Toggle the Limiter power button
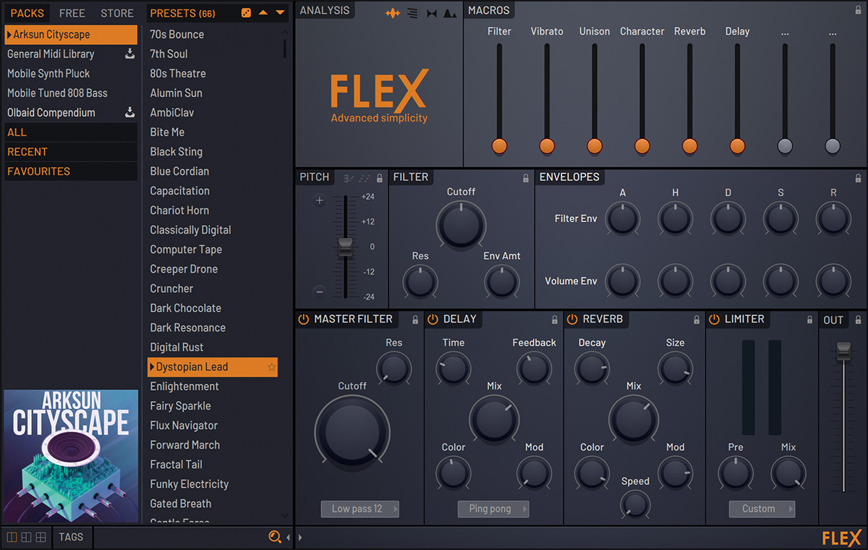This screenshot has width=868, height=550. [714, 319]
